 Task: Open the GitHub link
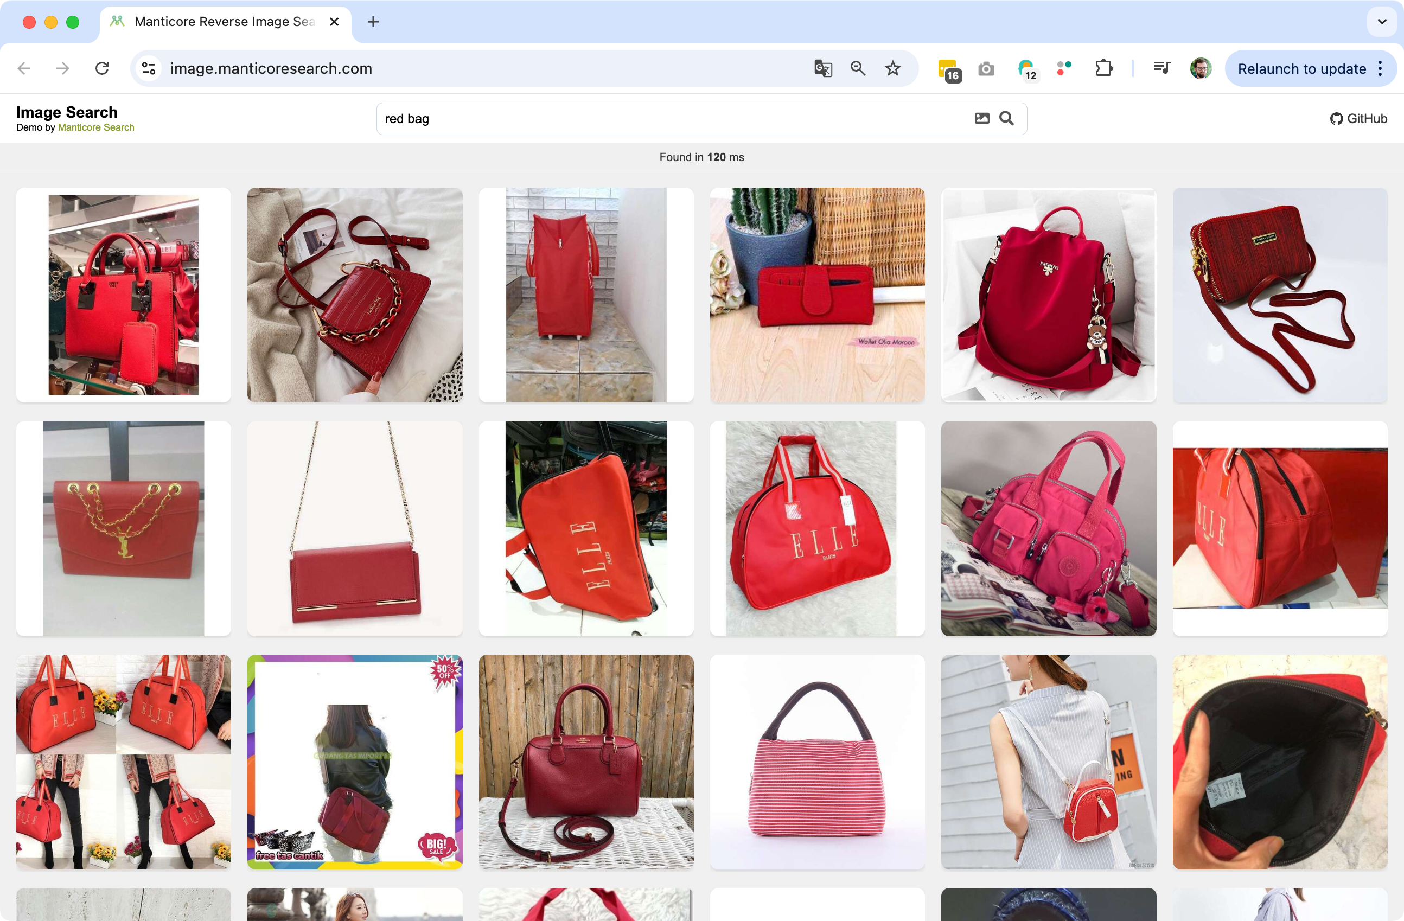point(1358,119)
